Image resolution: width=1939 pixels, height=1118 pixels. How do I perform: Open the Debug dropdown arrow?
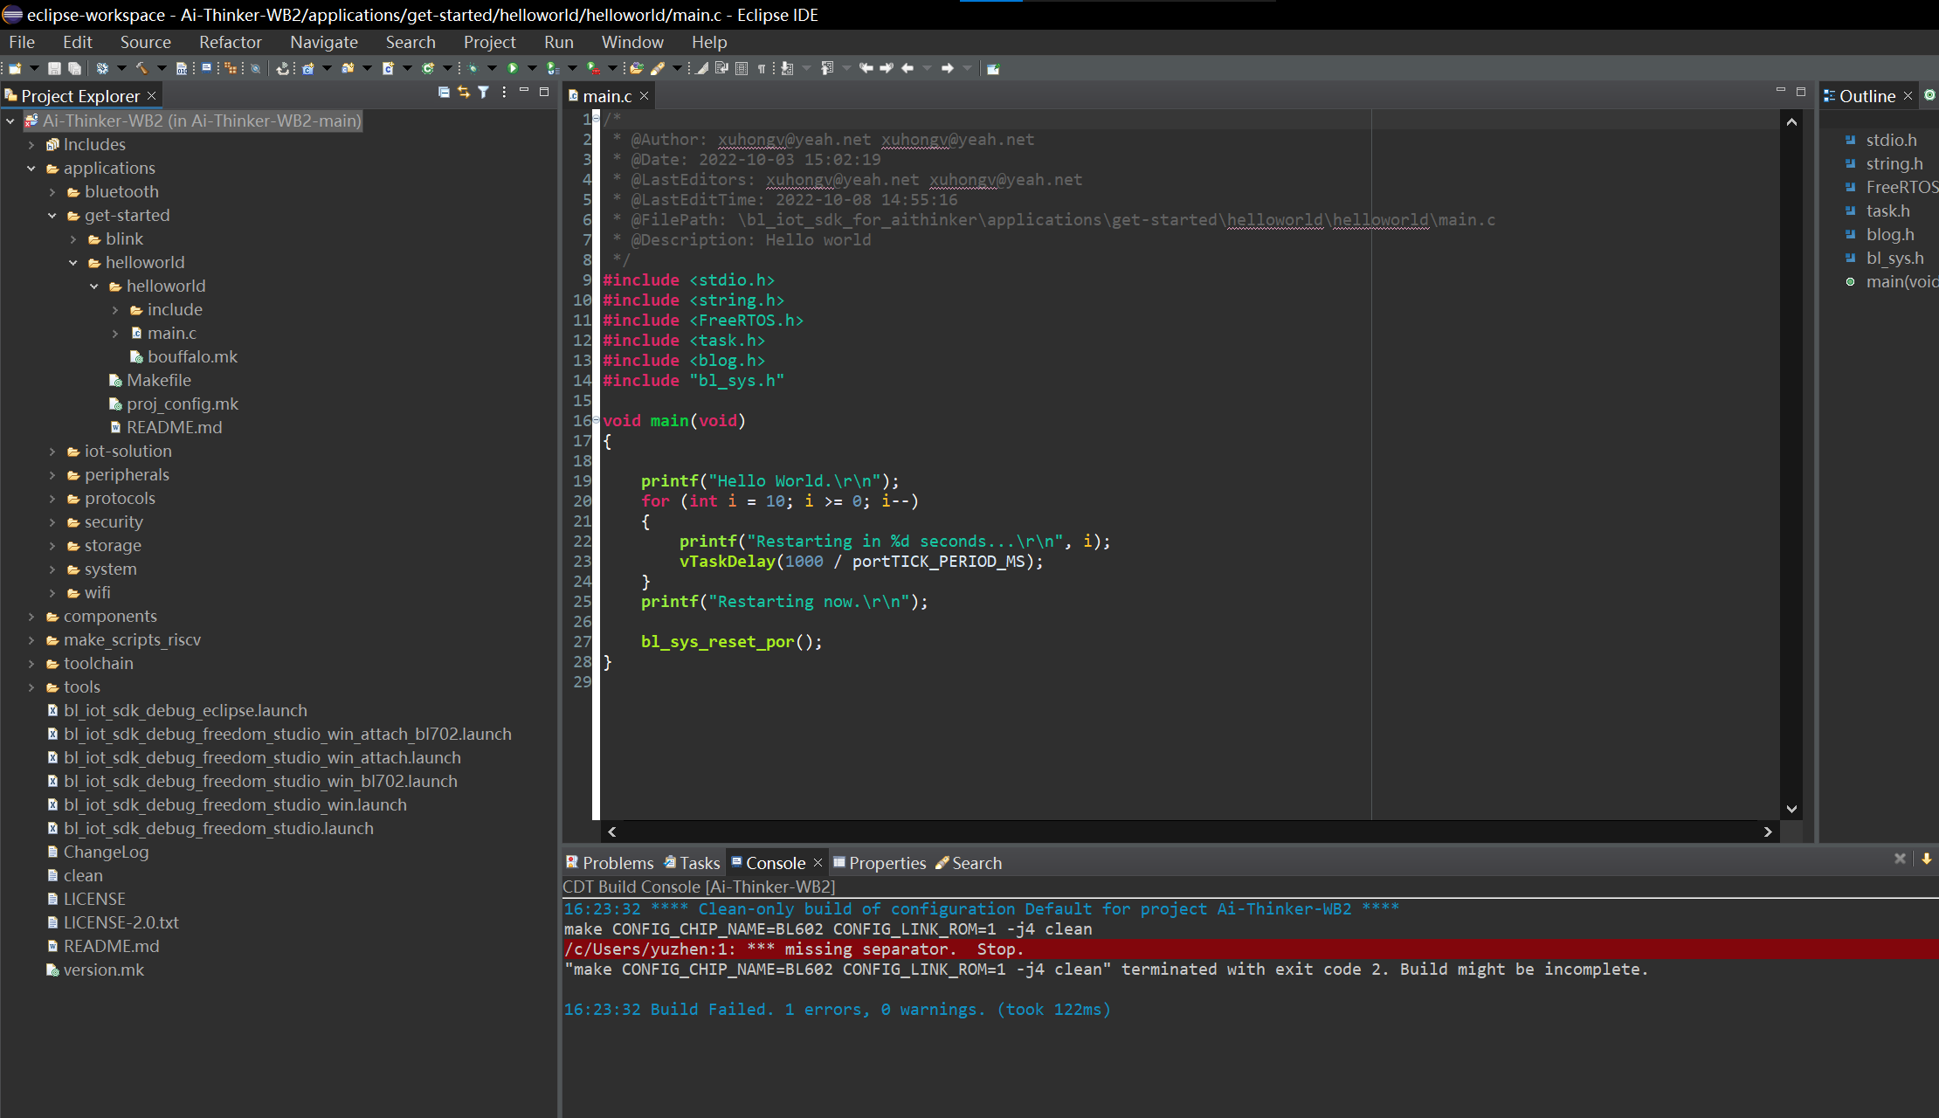click(492, 68)
